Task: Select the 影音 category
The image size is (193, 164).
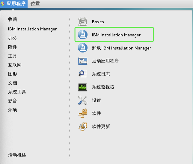Action: [13, 101]
